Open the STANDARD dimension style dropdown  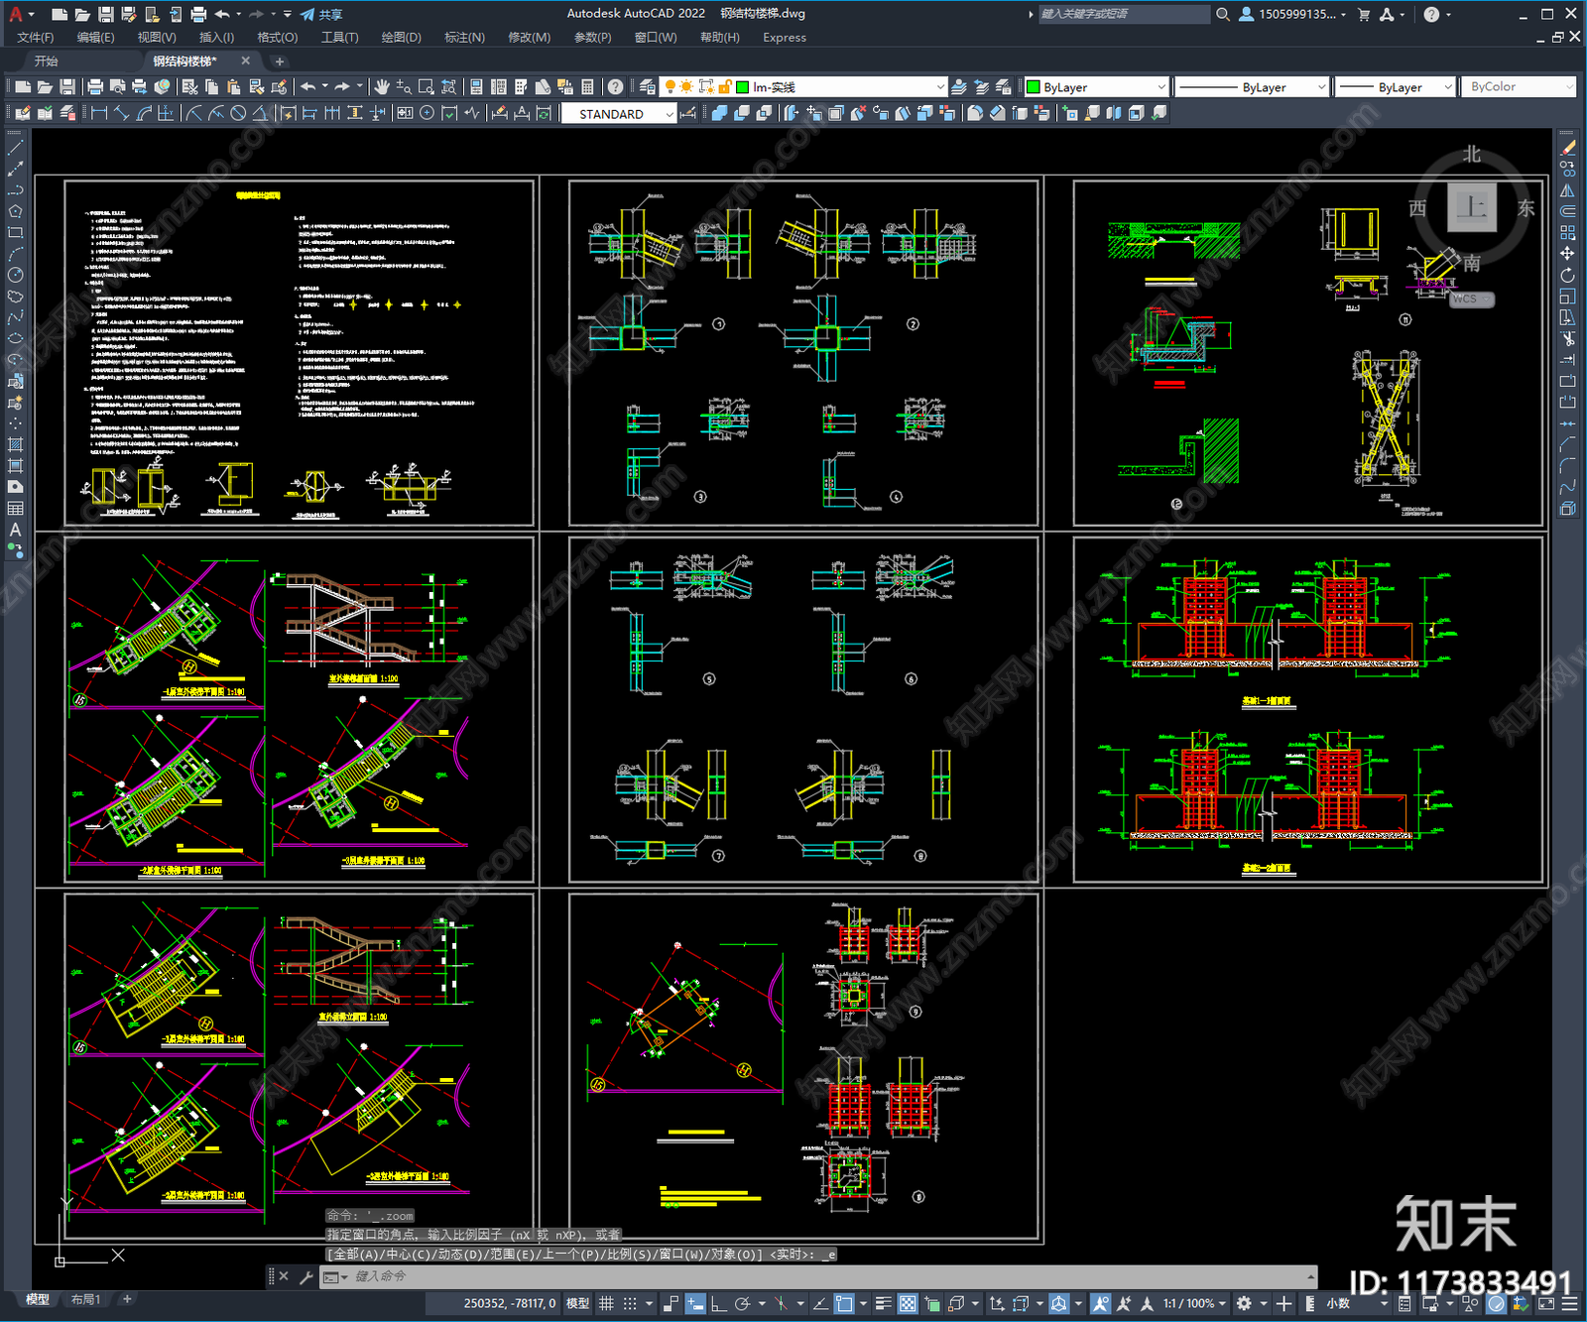click(x=619, y=114)
